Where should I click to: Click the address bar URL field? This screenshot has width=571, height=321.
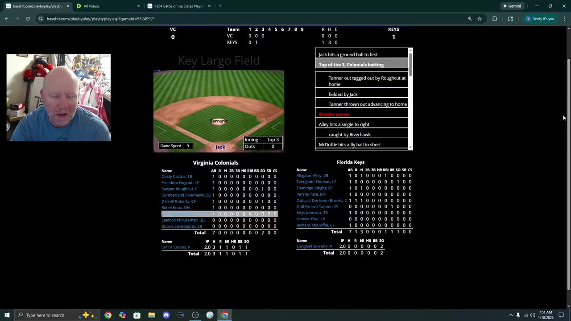pyautogui.click(x=254, y=19)
